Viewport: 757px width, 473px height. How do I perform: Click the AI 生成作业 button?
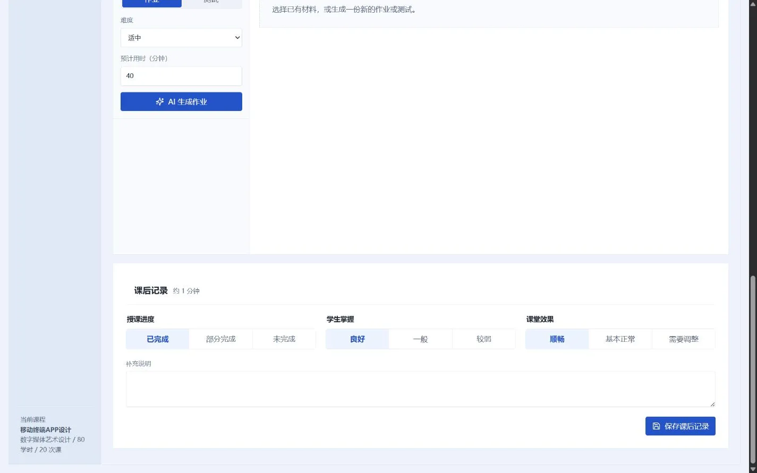click(x=181, y=101)
